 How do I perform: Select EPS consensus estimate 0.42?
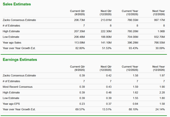[109, 75]
